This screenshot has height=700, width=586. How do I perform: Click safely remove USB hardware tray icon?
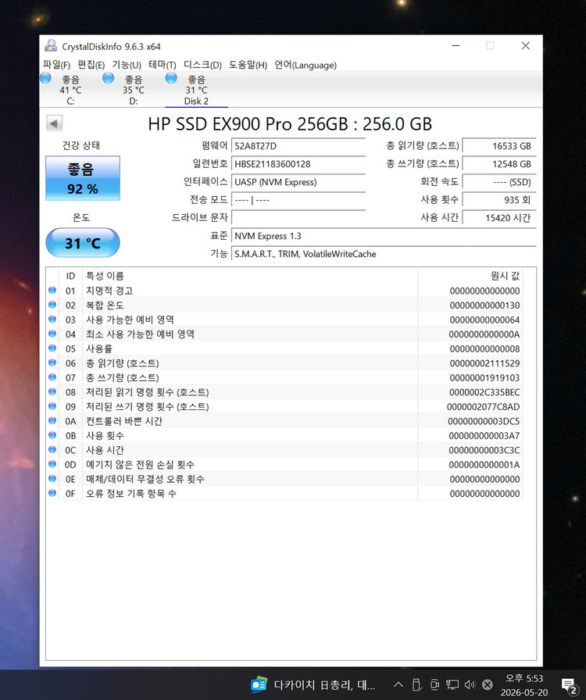coord(416,684)
